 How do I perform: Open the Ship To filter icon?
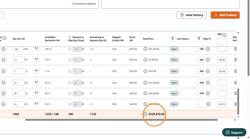tap(199, 39)
